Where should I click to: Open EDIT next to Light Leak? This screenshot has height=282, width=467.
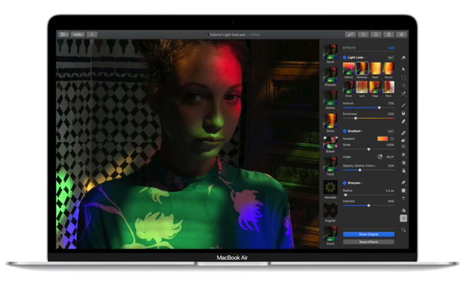click(x=392, y=57)
